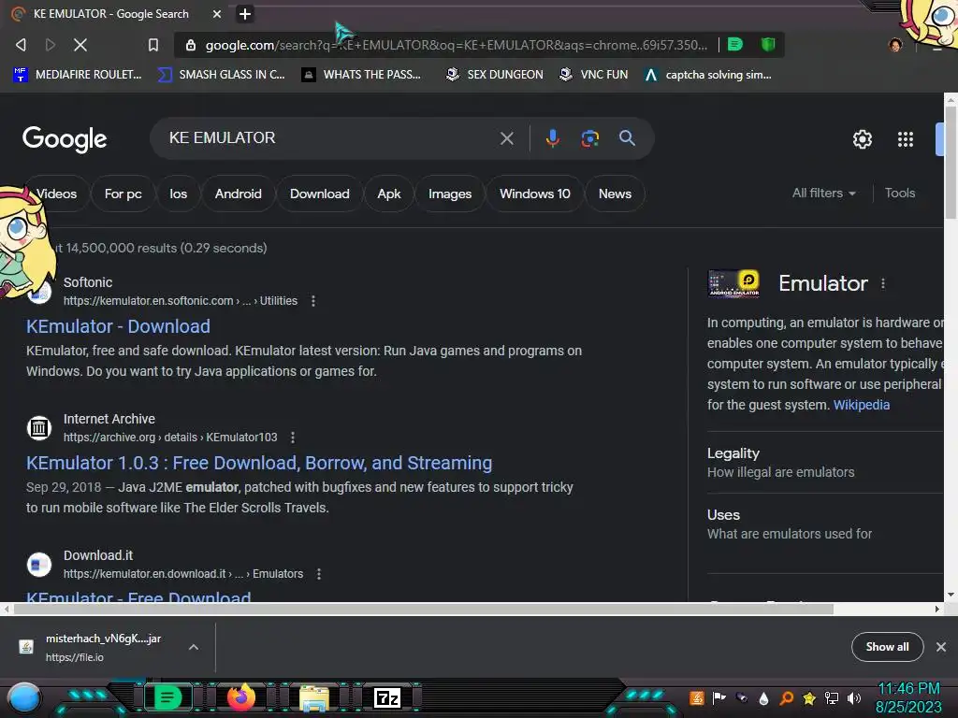
Task: Clear the search box with the X
Action: click(x=506, y=138)
